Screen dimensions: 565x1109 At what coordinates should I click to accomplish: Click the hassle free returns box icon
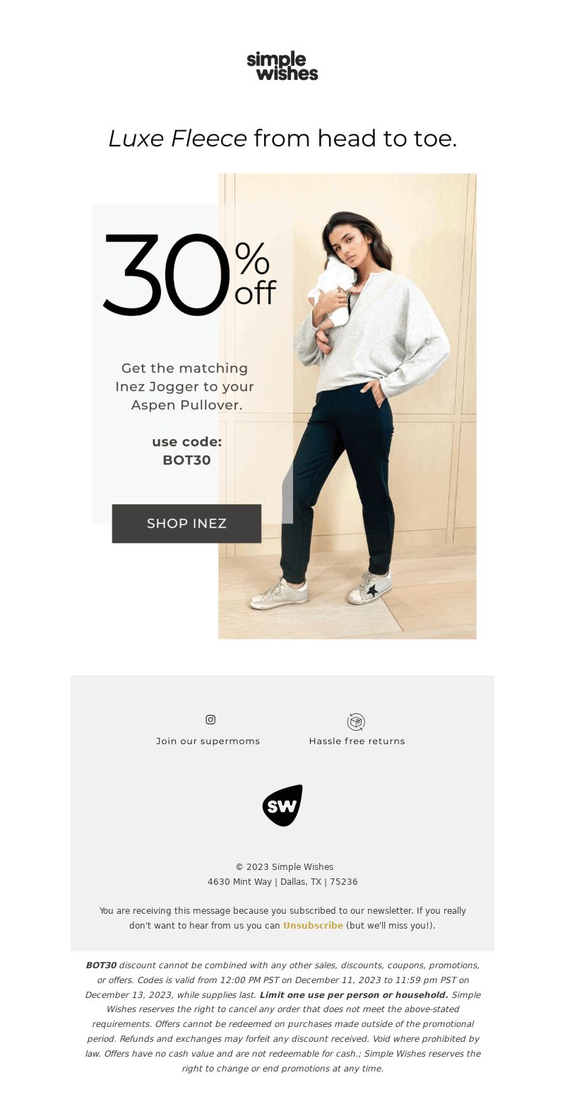356,721
